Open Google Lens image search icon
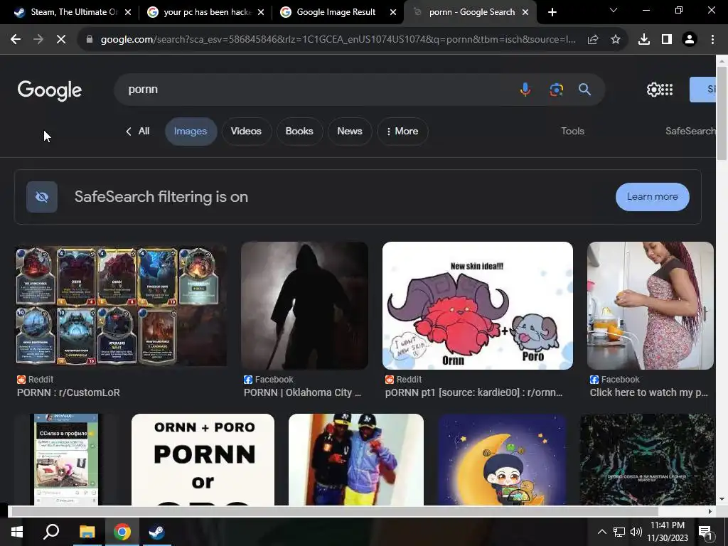The height and width of the screenshot is (546, 728). [556, 89]
